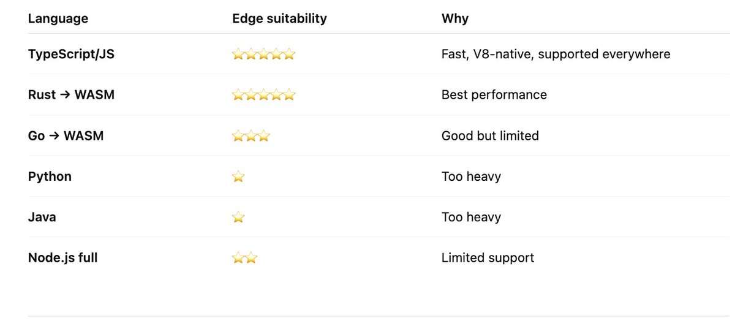This screenshot has height=323, width=735.
Task: Select the Node.js full row label
Action: 62,258
